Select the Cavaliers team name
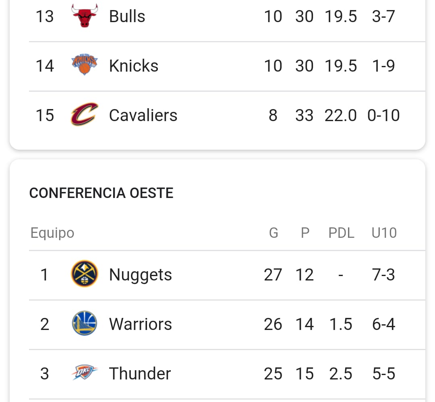 pos(143,115)
